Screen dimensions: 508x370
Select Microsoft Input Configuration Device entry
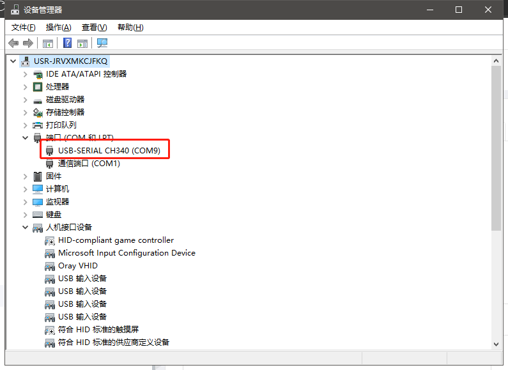tap(127, 253)
